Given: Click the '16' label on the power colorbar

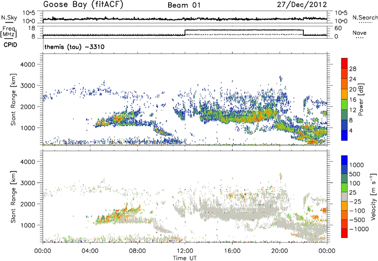Looking at the screenshot, I should click(352, 100).
